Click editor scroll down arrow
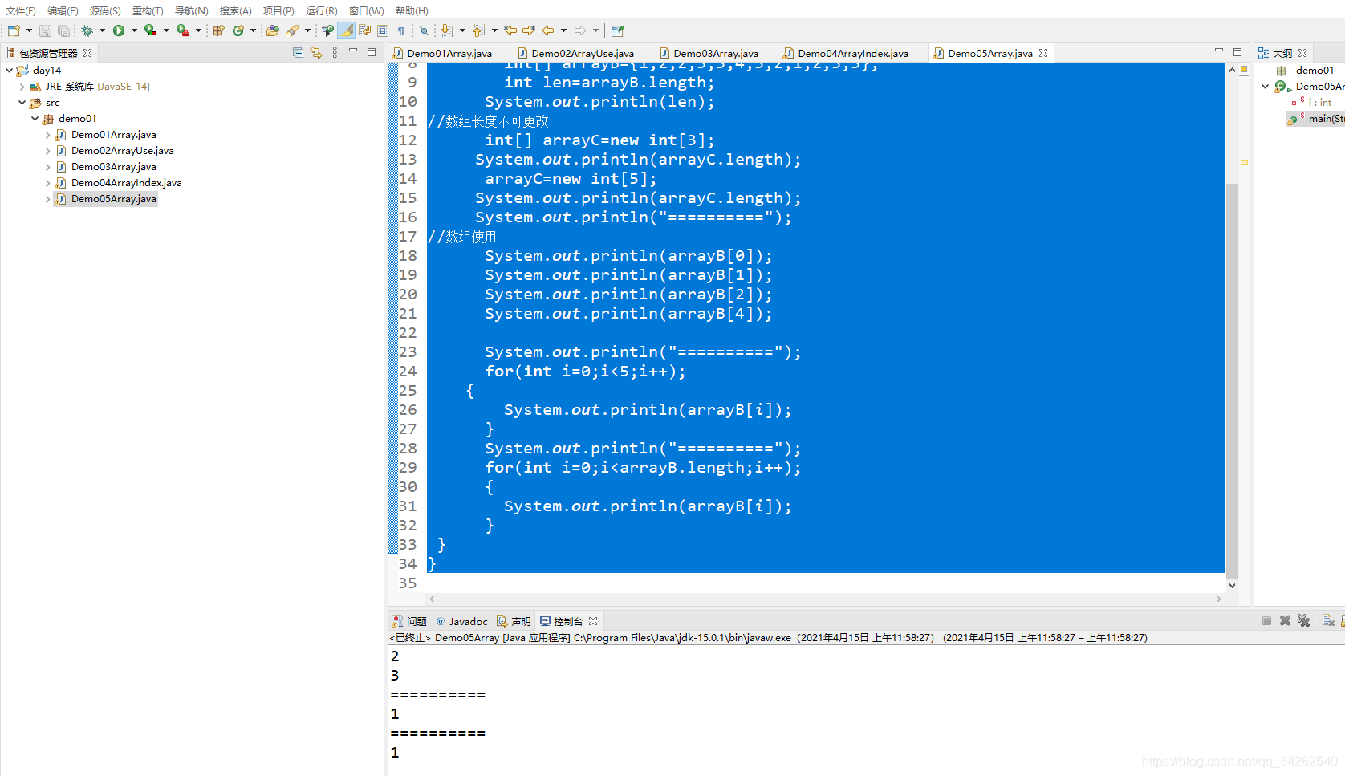This screenshot has height=776, width=1345. pyautogui.click(x=1232, y=586)
